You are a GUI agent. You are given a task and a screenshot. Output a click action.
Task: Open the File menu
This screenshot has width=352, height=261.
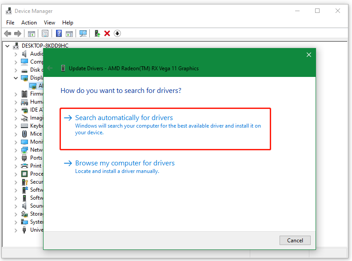pyautogui.click(x=10, y=23)
